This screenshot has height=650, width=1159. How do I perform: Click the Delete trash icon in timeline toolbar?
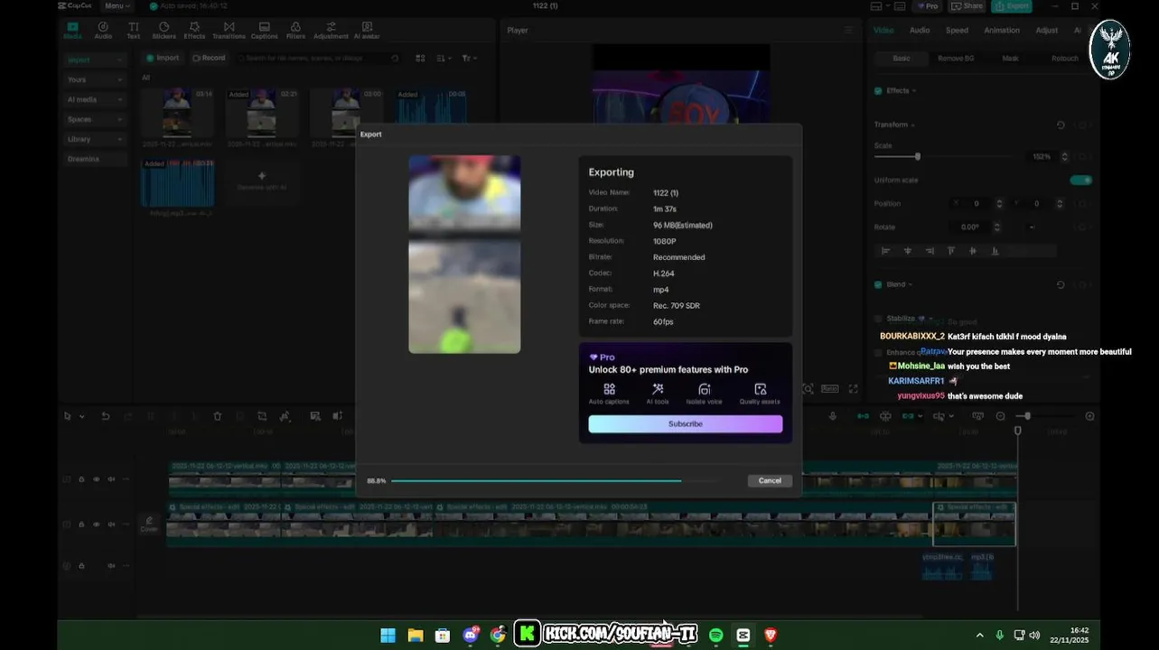tap(217, 416)
